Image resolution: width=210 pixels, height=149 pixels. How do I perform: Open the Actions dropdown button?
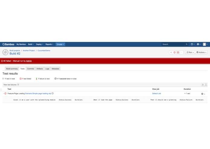point(201,52)
